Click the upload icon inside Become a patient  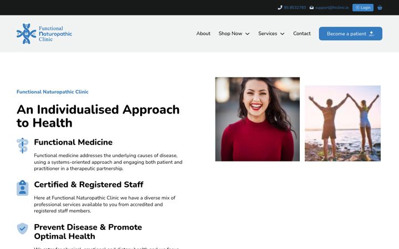[371, 34]
